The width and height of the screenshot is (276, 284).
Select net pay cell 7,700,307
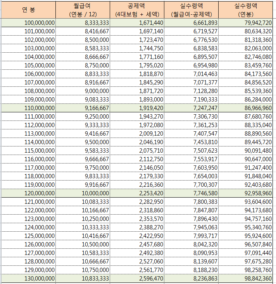coord(191,184)
